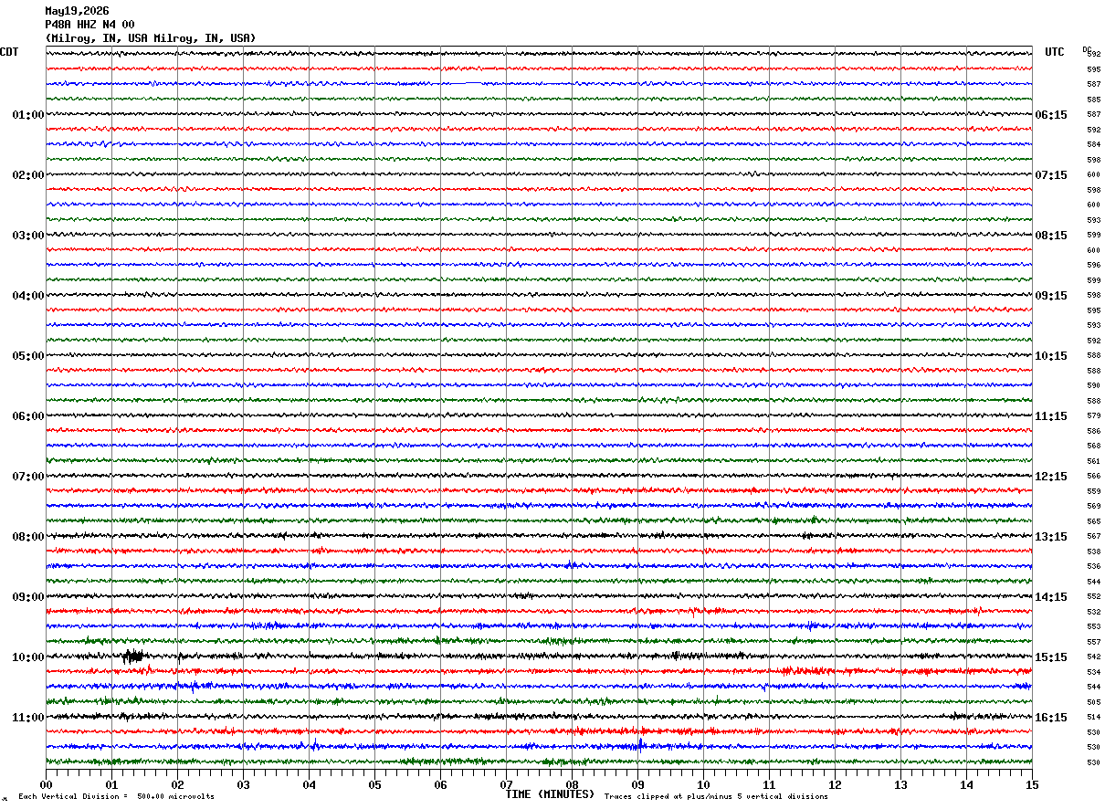The height and width of the screenshot is (809, 1105).
Task: Click the Milroy, IN, USA location text
Action: (x=151, y=38)
